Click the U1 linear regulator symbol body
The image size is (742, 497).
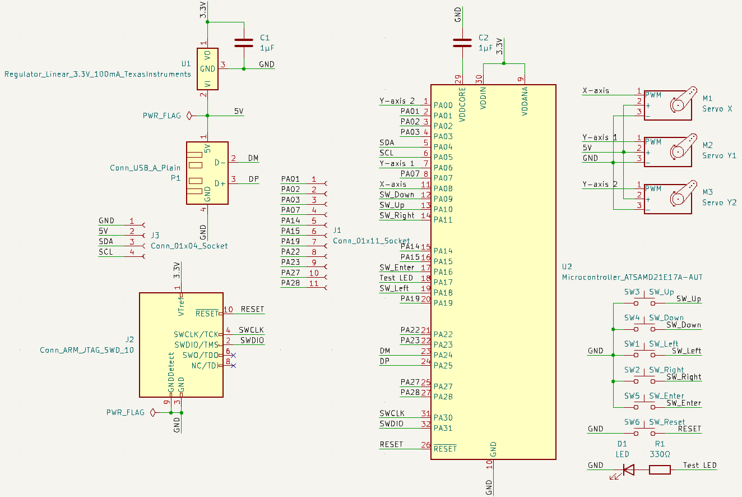click(207, 68)
